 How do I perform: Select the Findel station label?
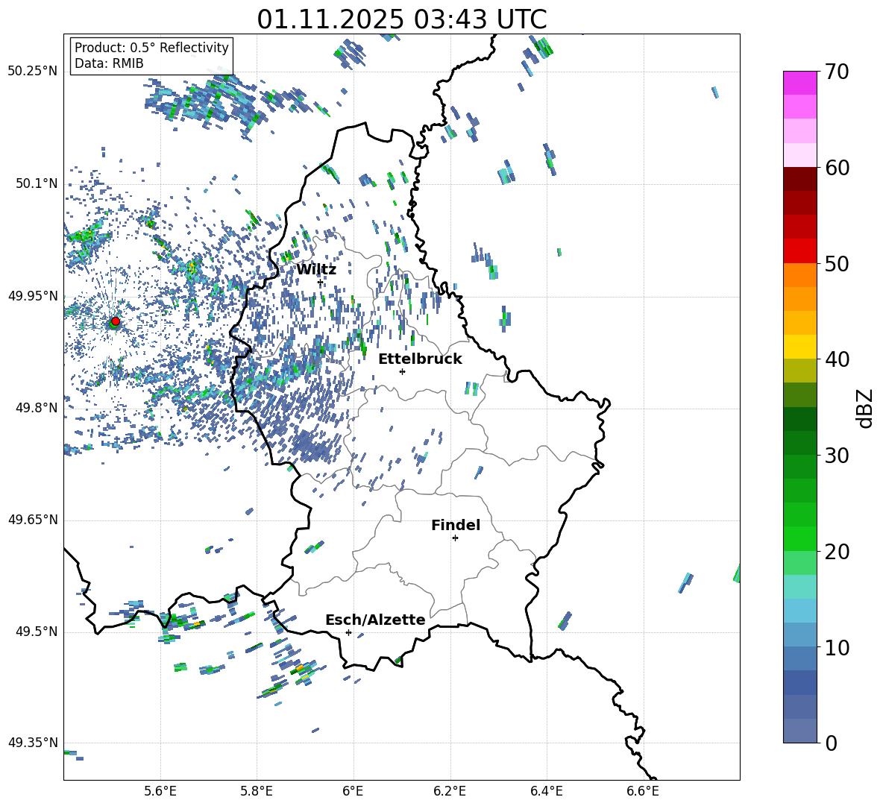(x=456, y=526)
